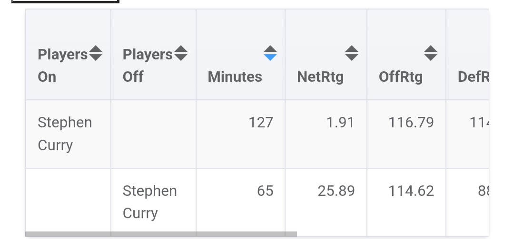This screenshot has height=239, width=514.
Task: Click the 127 minutes cell
Action: coord(261,123)
